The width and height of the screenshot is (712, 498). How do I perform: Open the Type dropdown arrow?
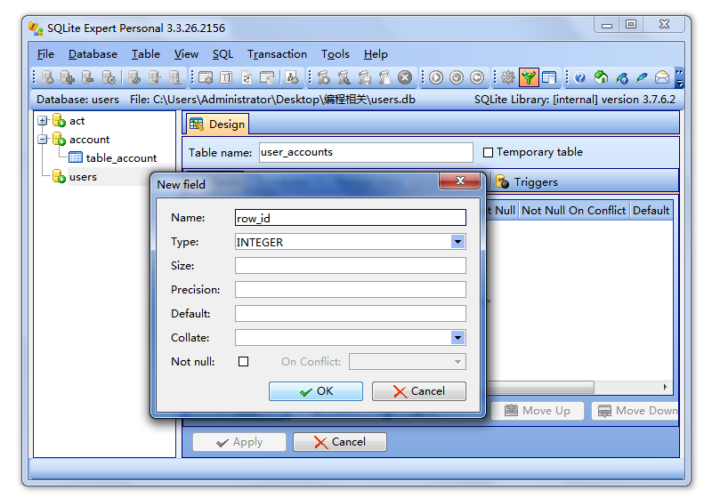[x=457, y=242]
